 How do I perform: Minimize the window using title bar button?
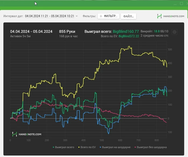(175, 4)
